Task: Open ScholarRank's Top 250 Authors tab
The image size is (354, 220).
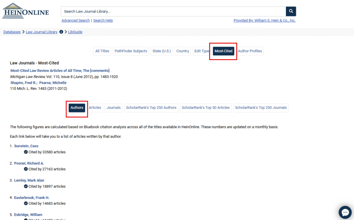Action: click(x=151, y=108)
